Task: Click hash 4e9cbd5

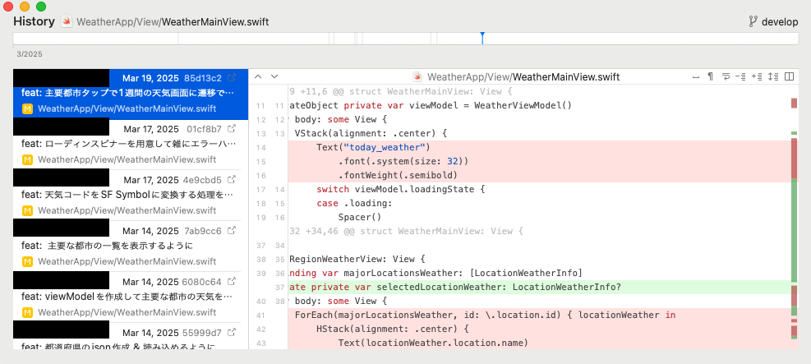Action: pyautogui.click(x=202, y=180)
